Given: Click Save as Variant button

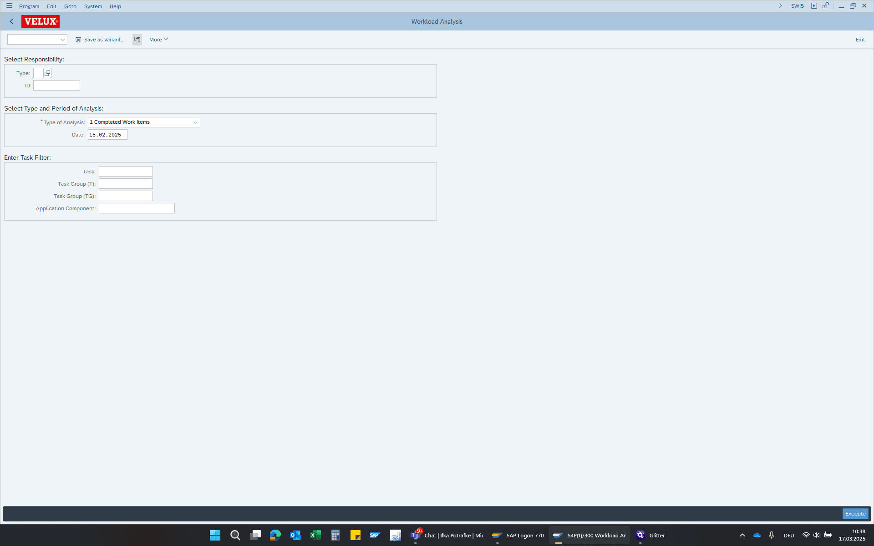Looking at the screenshot, I should [x=100, y=40].
